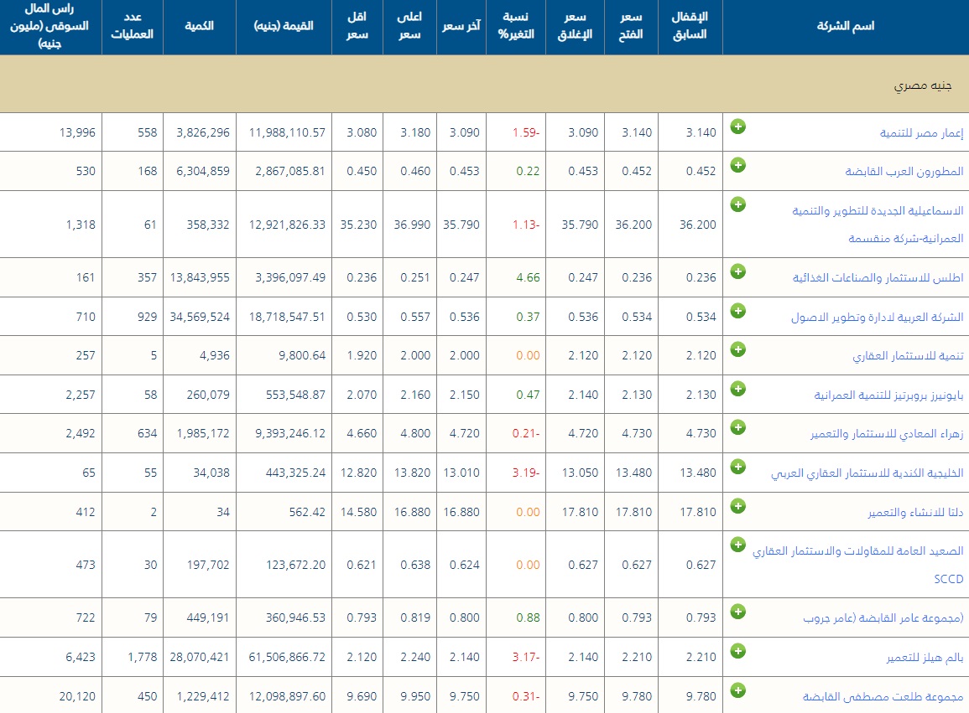Click the red change value 3.19-
The height and width of the screenshot is (713, 969).
(526, 473)
